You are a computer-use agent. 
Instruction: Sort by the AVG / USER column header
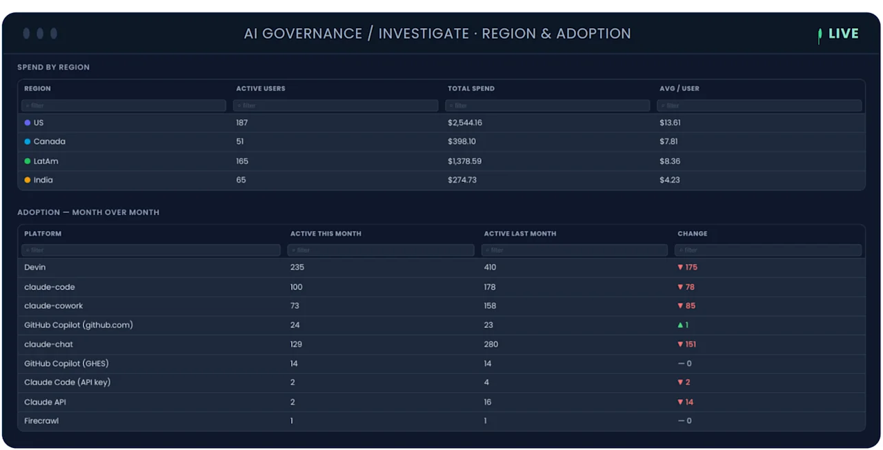pyautogui.click(x=679, y=88)
